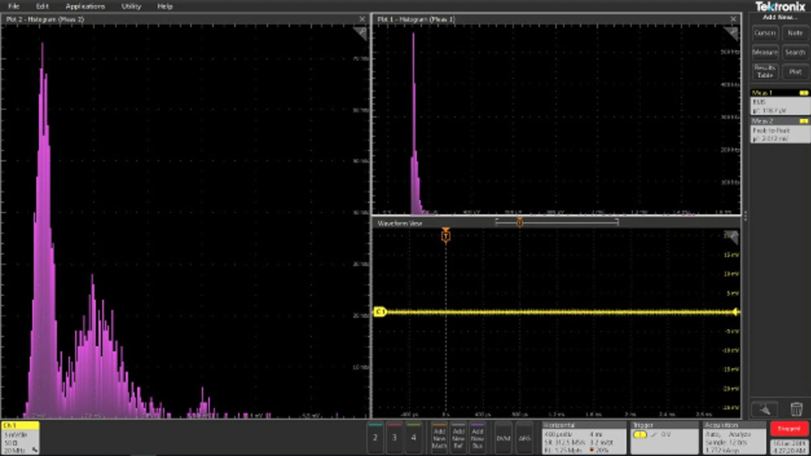The image size is (811, 456).
Task: Add a new Cursors readout
Action: (x=765, y=33)
